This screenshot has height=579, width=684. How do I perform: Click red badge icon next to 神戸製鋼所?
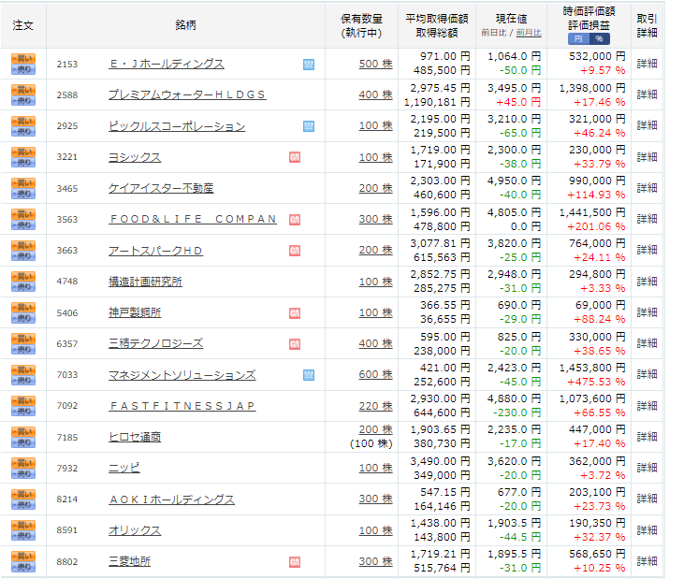[x=295, y=313]
